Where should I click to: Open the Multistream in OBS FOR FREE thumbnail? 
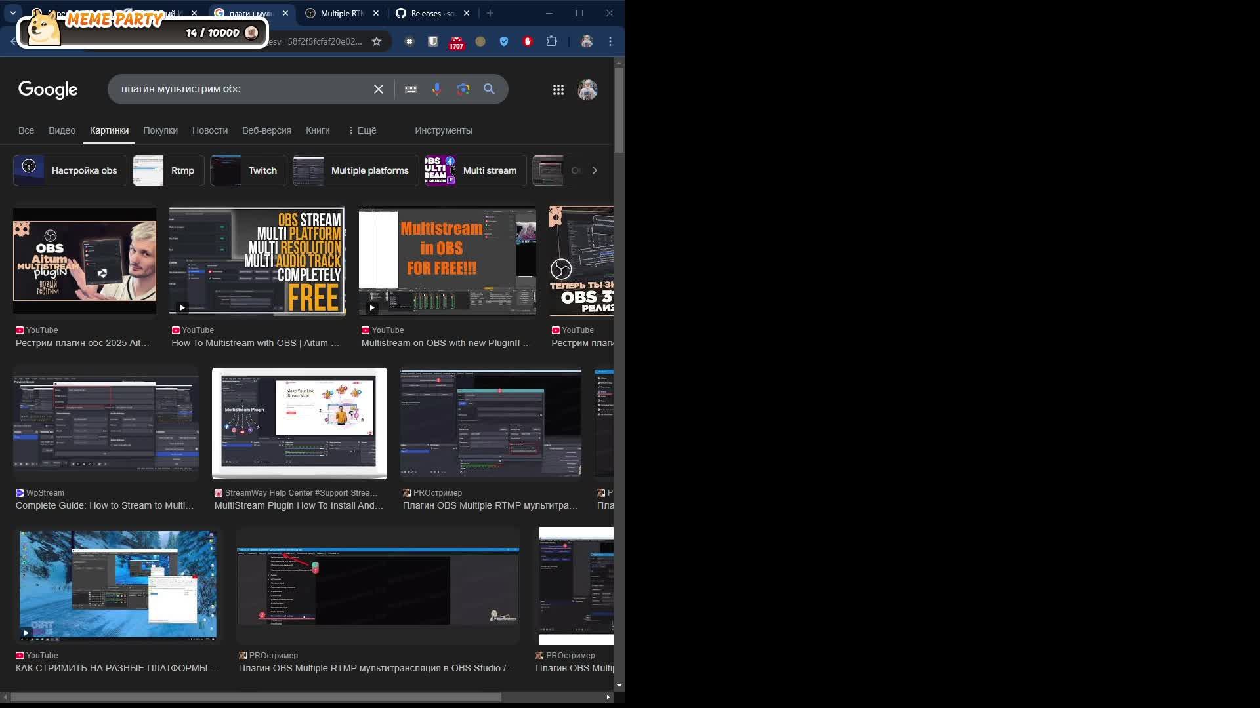[x=447, y=261]
